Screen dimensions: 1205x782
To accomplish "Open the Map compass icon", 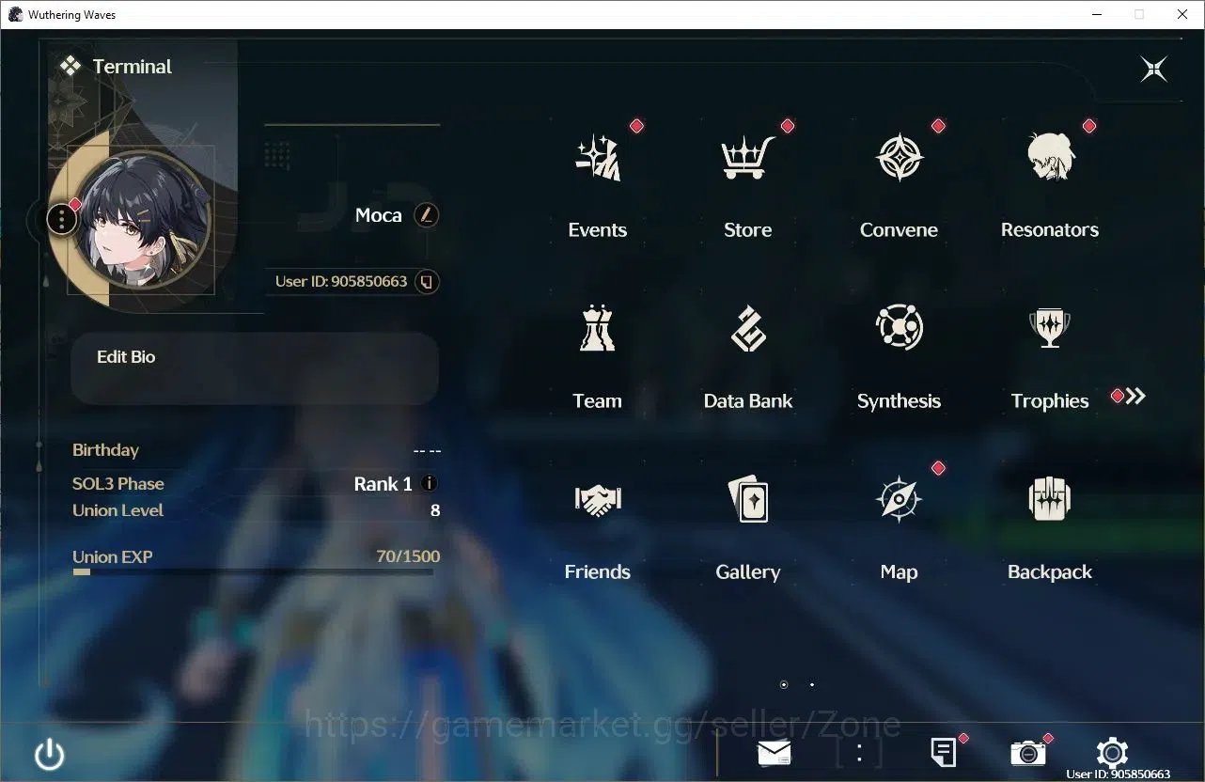I will click(898, 499).
